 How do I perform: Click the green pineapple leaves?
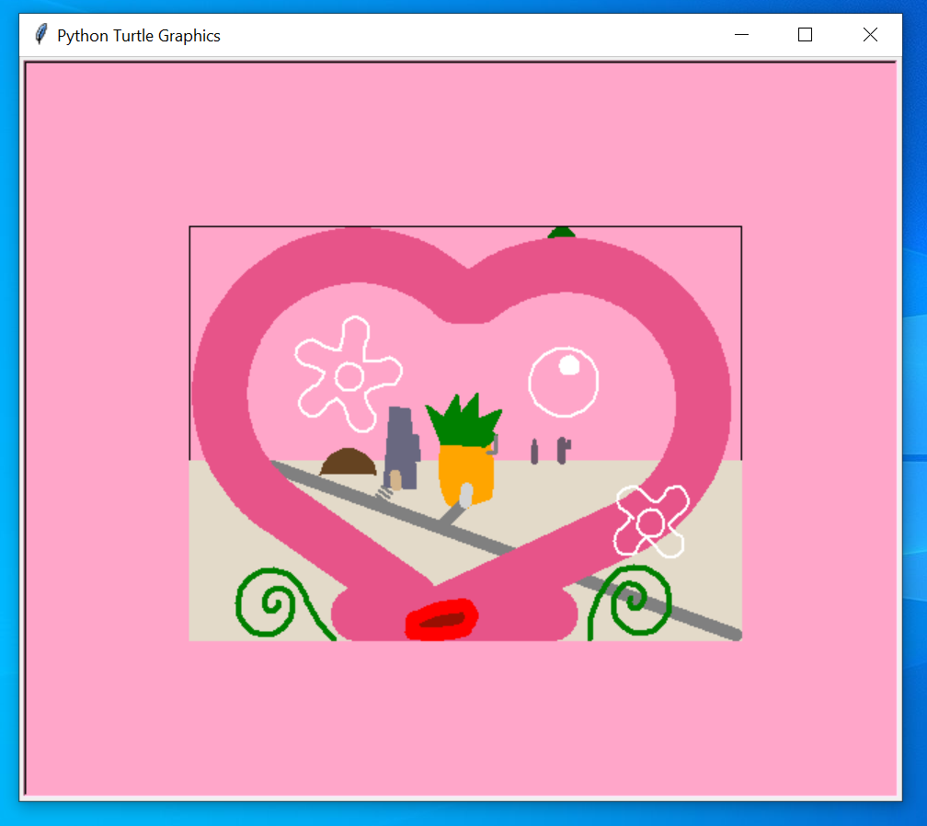[x=464, y=419]
